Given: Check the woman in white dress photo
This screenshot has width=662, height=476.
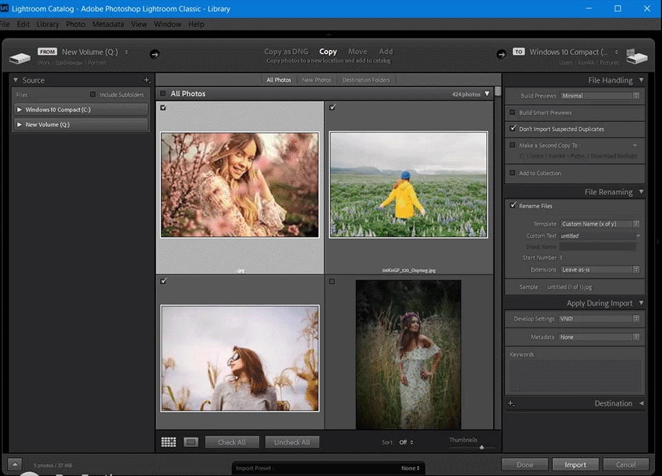Looking at the screenshot, I should coord(332,281).
